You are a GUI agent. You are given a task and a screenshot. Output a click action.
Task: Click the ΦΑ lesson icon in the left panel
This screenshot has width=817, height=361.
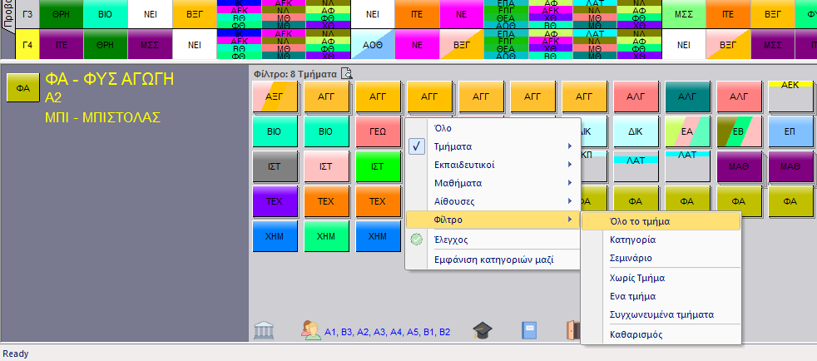tap(23, 87)
